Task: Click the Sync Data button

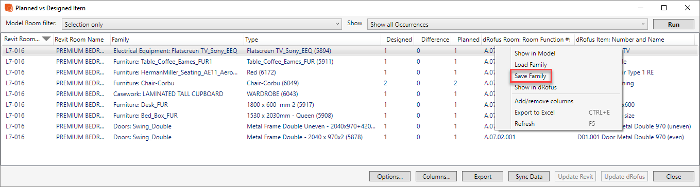Action: click(x=529, y=177)
